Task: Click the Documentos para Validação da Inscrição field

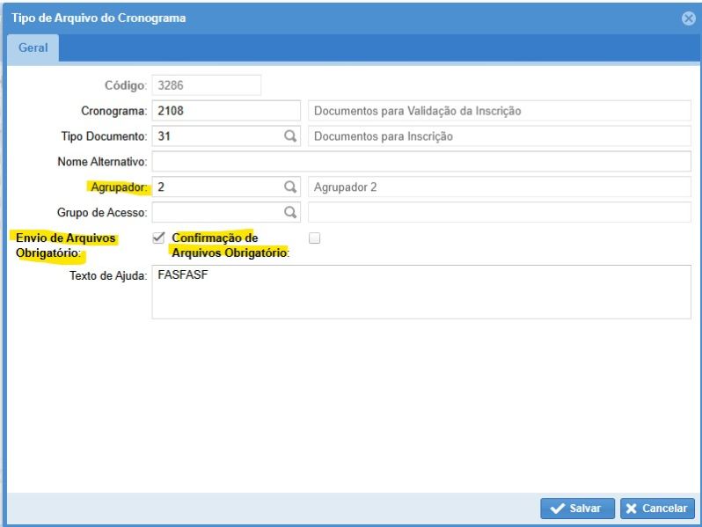Action: 499,111
